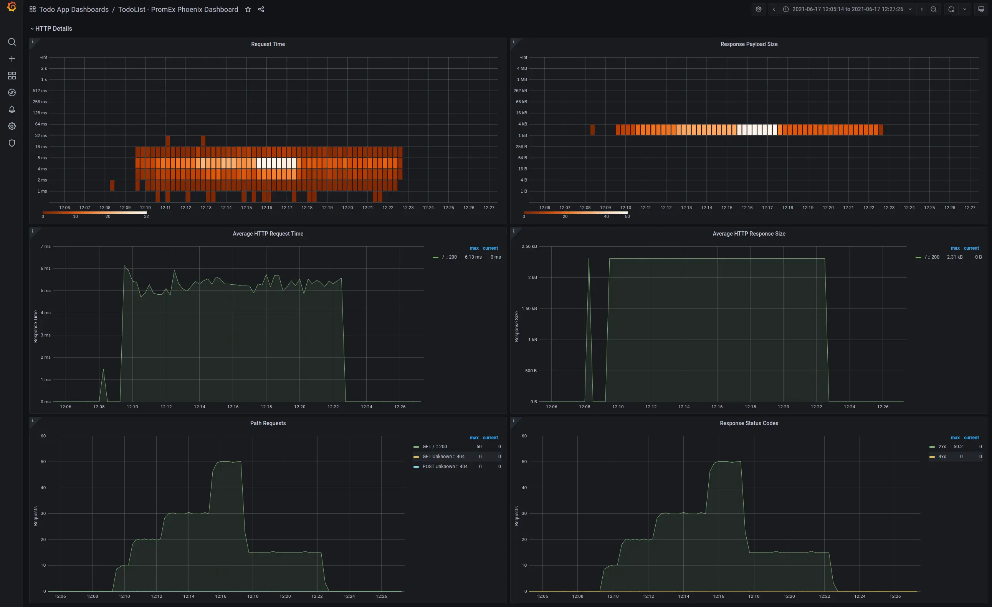Open the Request Time panel title menu
Viewport: 992px width, 607px height.
point(268,44)
